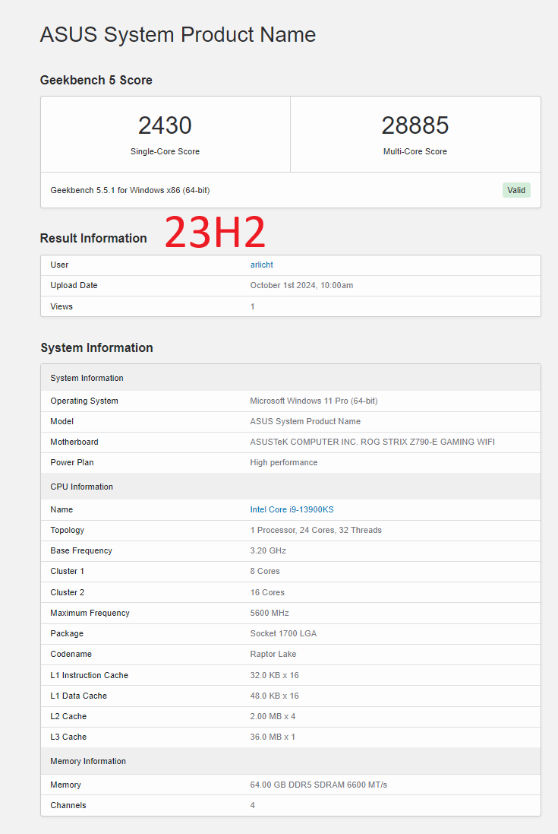Select the L3 Cache value 36.0 MB x 1
This screenshot has width=558, height=834.
[x=273, y=737]
